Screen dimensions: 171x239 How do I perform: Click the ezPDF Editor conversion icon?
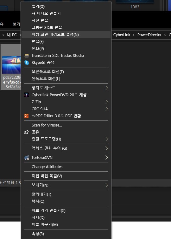click(x=26, y=116)
